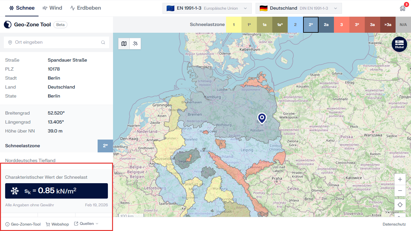Select snow load zone 1a* swatch
The image size is (411, 231).
280,25
